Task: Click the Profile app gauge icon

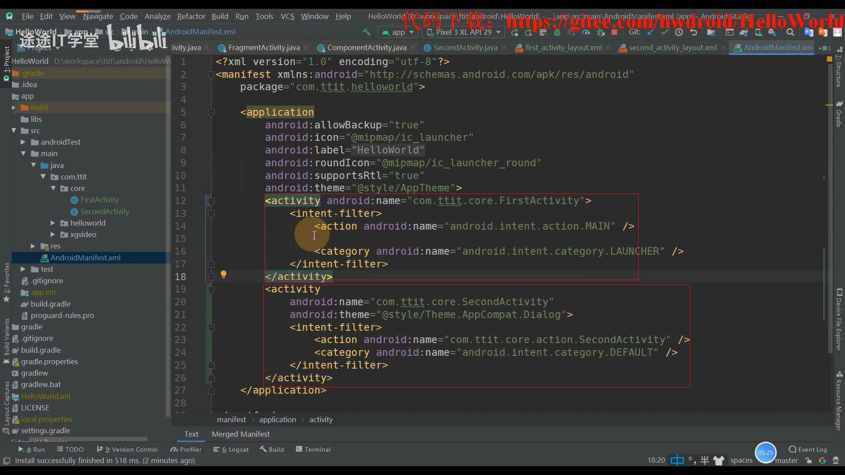Action: pos(586,32)
